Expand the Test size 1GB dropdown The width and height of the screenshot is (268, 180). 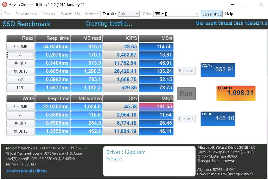[x=137, y=14]
